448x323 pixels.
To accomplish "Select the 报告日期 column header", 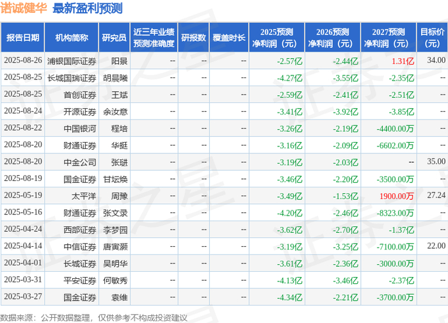I will [x=22, y=37].
